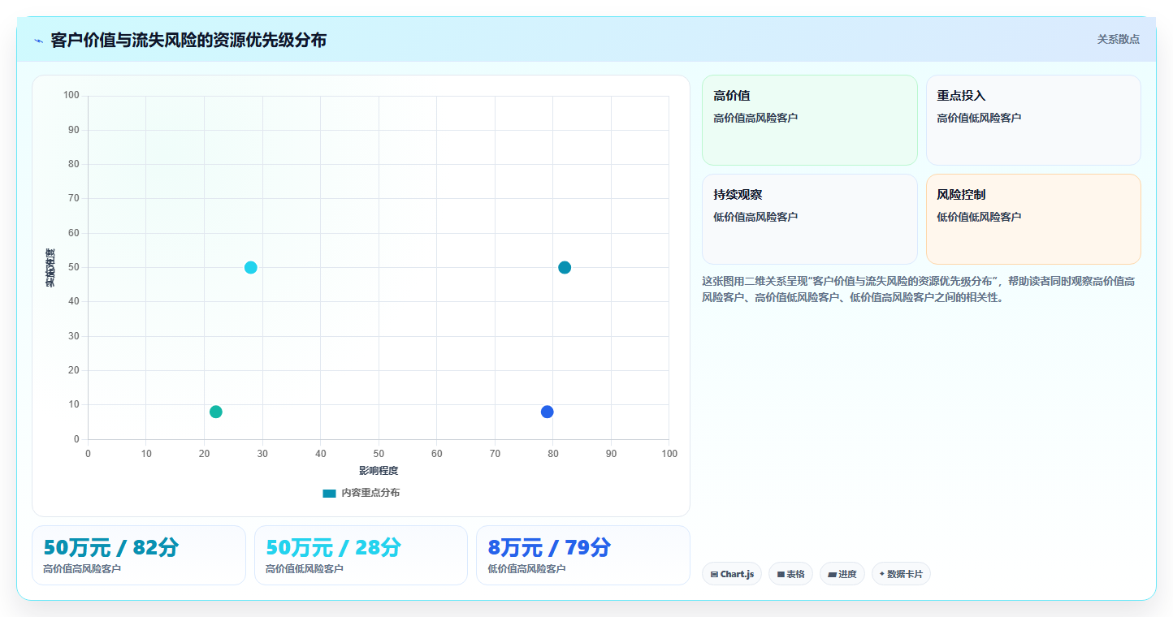Select the 8万元 / 79分 metric card
This screenshot has height=617, width=1173.
(x=583, y=555)
